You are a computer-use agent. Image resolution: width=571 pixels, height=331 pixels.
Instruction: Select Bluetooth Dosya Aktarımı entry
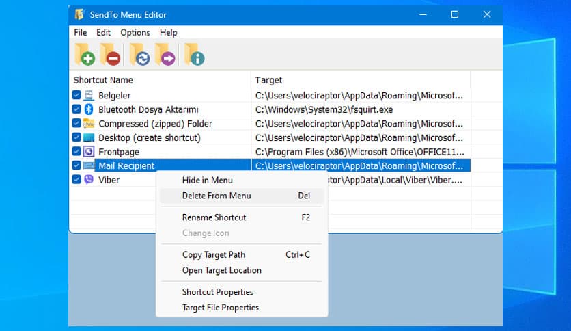tap(148, 109)
